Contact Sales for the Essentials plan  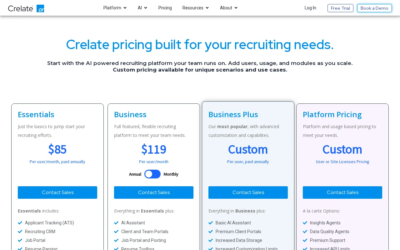click(57, 192)
